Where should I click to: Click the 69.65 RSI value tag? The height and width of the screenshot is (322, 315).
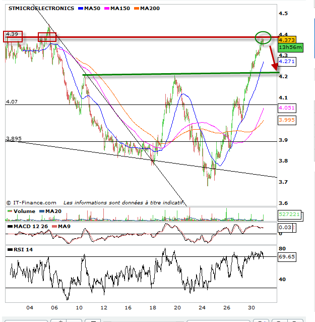[286, 257]
